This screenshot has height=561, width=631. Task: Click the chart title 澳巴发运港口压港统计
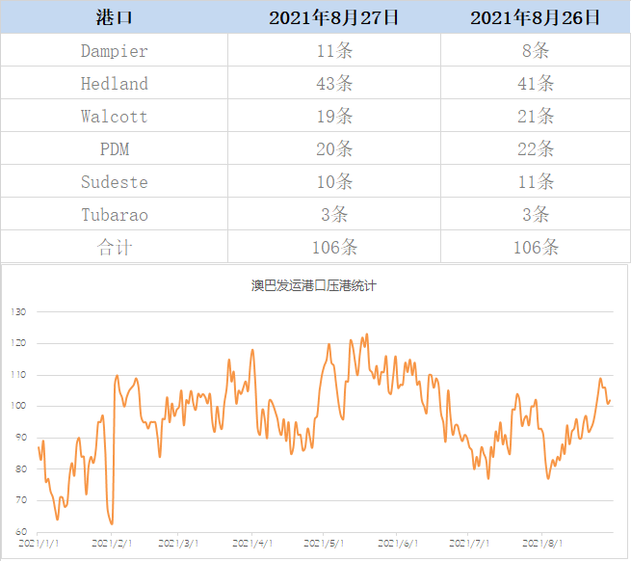[314, 285]
